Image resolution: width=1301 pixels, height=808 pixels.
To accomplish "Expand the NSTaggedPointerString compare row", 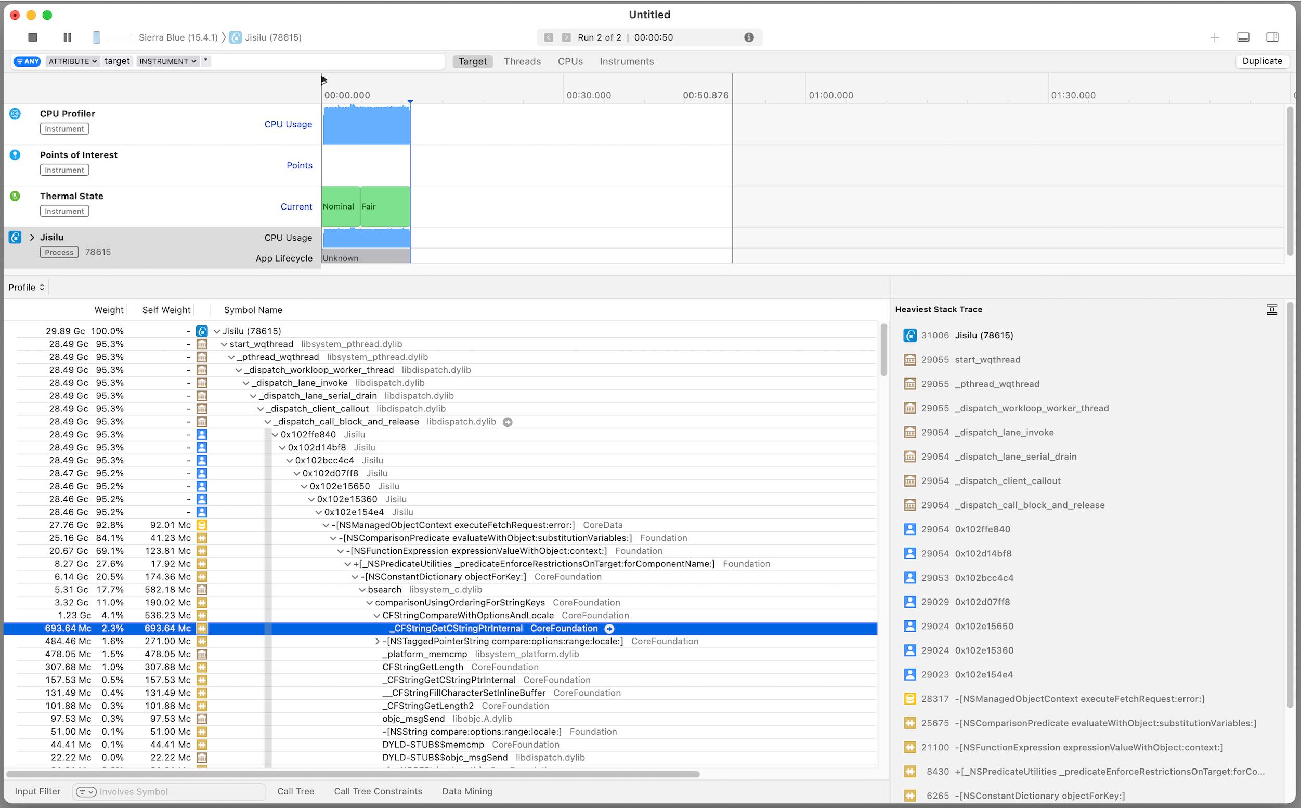I will point(377,641).
